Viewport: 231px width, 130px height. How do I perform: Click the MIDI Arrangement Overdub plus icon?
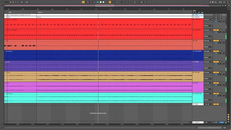(108, 2)
